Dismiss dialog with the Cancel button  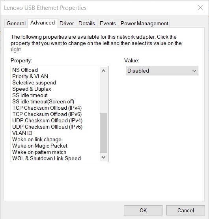click(x=186, y=210)
